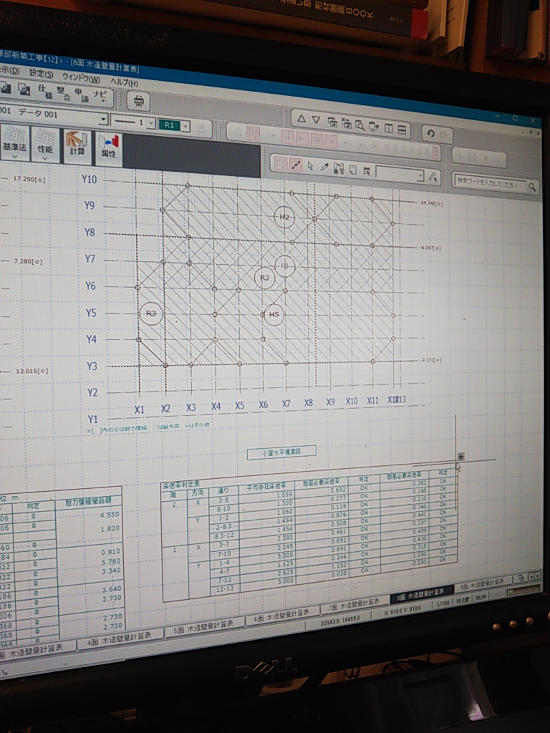
Task: Click the undo arrow icon
Action: [x=430, y=132]
